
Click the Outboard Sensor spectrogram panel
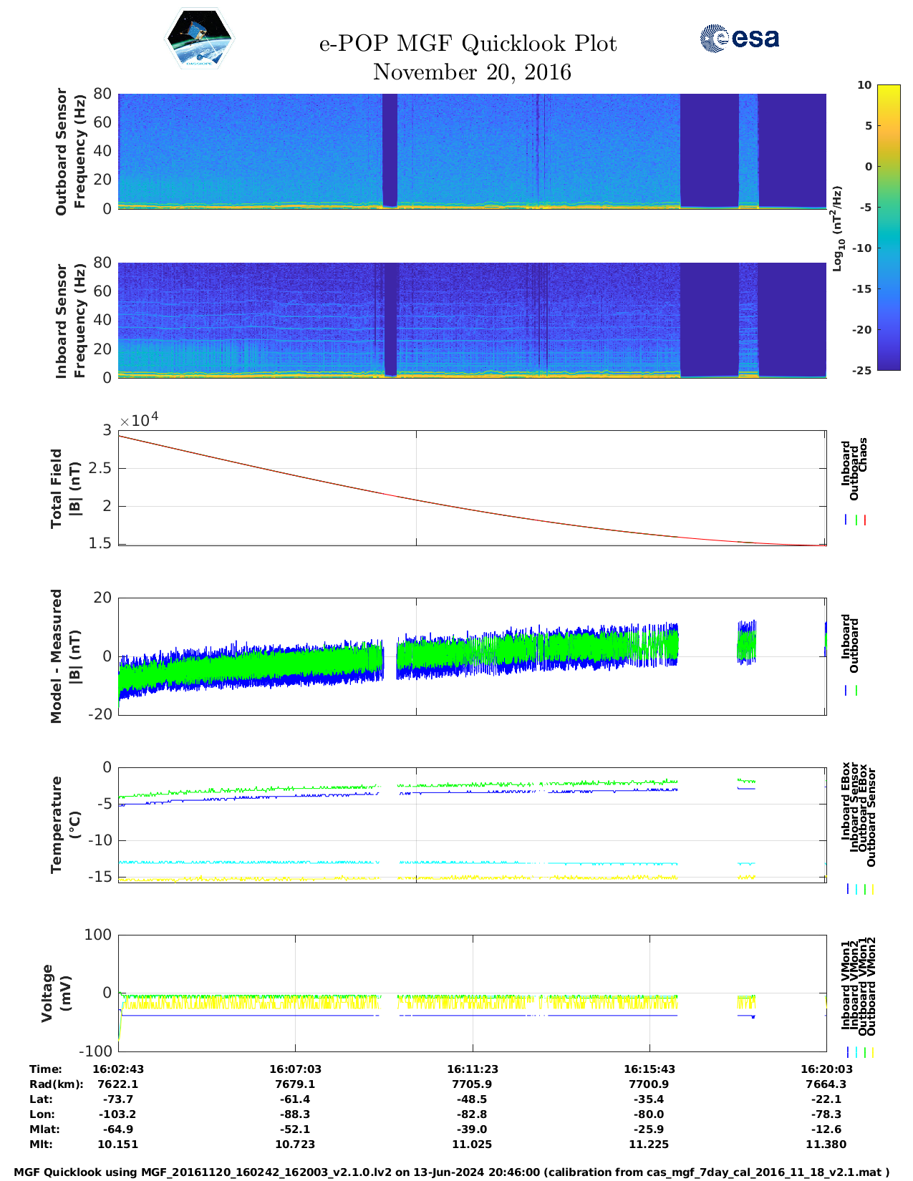472,150
